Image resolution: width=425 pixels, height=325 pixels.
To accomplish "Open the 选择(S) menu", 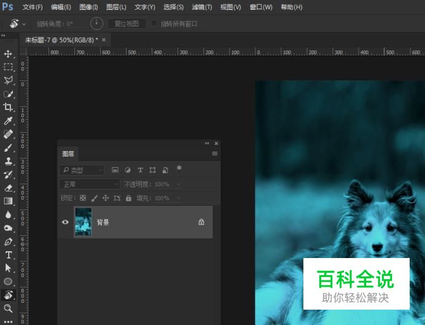I will pos(173,7).
